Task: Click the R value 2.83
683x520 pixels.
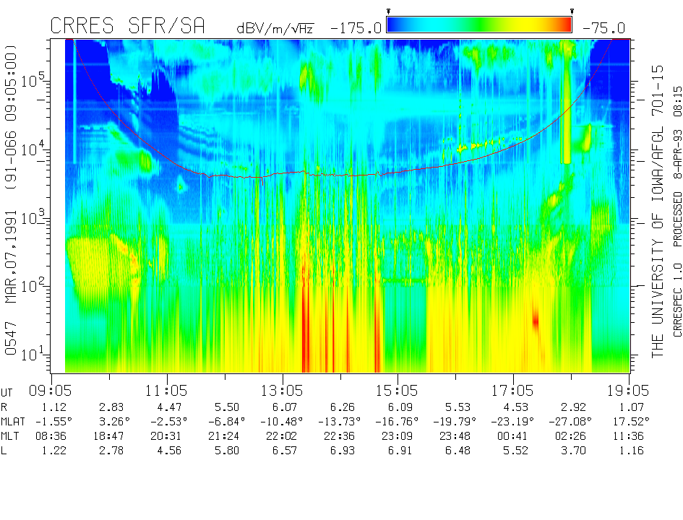Action: point(111,407)
